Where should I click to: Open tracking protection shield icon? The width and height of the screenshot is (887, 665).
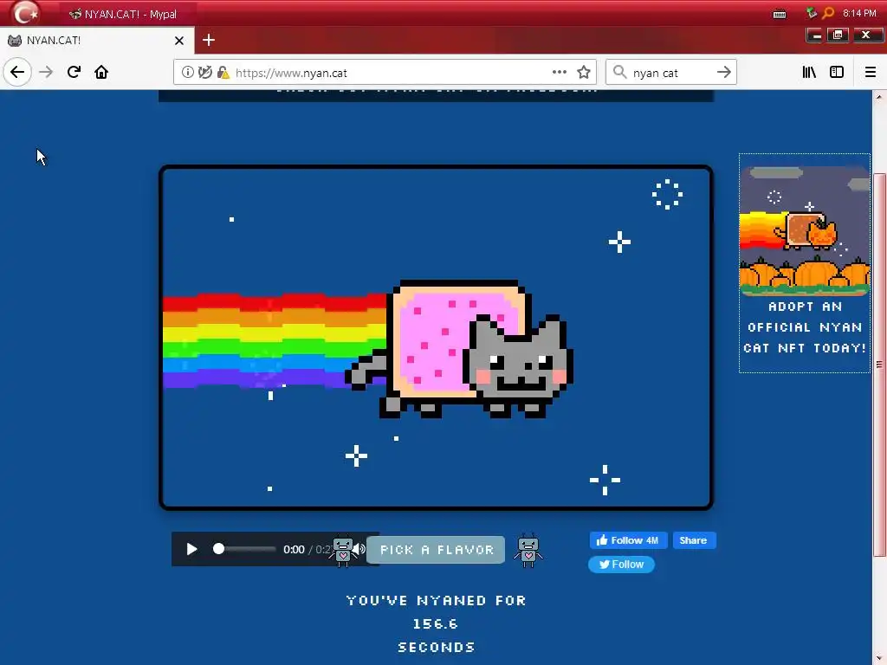click(205, 73)
